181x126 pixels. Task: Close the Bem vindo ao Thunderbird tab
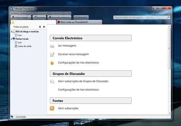click(x=100, y=22)
